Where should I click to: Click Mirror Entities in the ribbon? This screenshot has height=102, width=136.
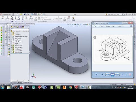(x=43, y=17)
